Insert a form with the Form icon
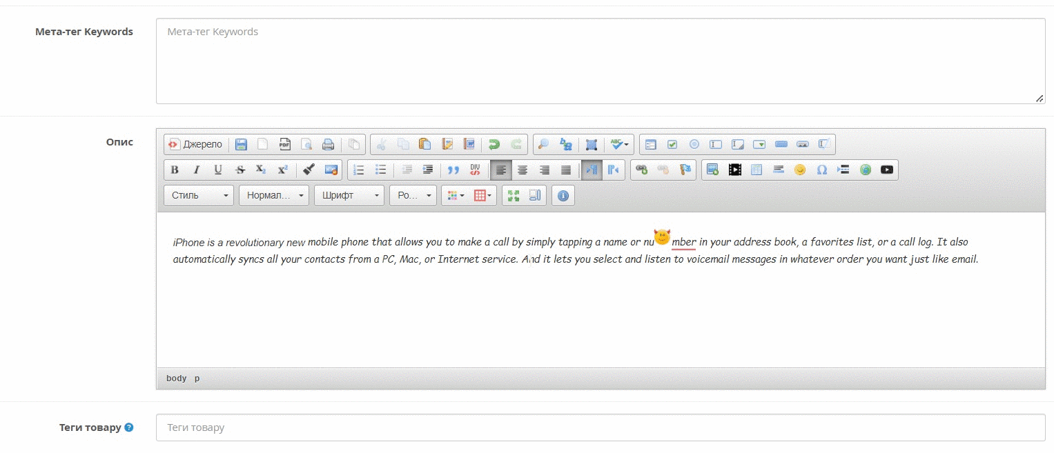 pos(650,144)
